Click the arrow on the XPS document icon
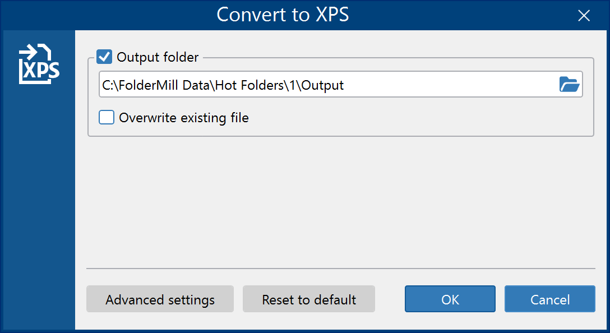The image size is (610, 333). click(x=28, y=52)
